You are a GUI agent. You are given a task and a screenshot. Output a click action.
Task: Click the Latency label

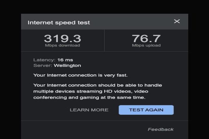(44, 60)
